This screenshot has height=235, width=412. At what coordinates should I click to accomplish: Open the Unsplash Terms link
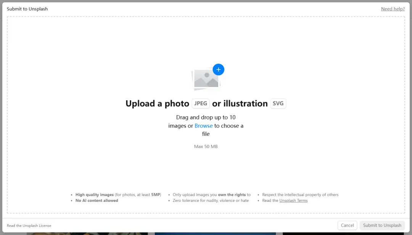pos(293,201)
